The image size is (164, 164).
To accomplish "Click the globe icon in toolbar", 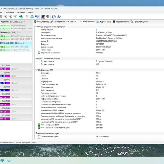I will coord(21,17).
